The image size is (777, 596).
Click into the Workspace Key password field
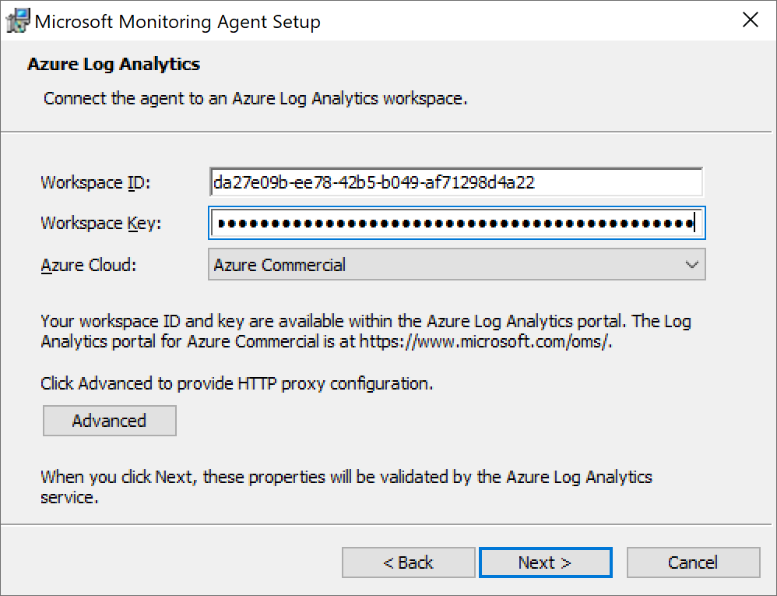coord(457,223)
